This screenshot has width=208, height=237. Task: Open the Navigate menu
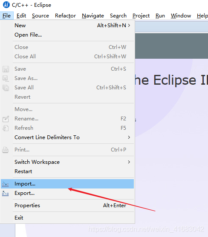(x=93, y=16)
